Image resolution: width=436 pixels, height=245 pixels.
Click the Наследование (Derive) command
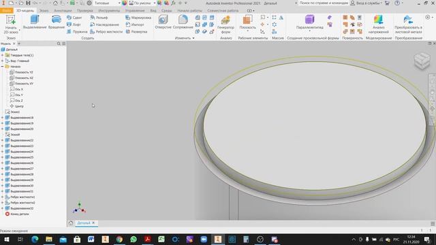tap(104, 24)
